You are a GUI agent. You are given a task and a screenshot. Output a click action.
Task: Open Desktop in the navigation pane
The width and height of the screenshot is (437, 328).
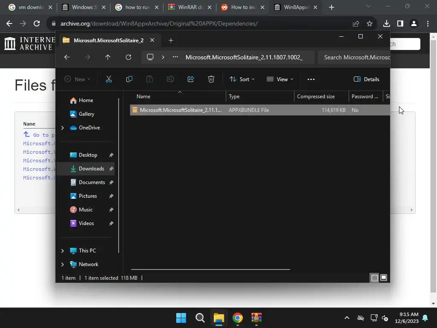(88, 155)
